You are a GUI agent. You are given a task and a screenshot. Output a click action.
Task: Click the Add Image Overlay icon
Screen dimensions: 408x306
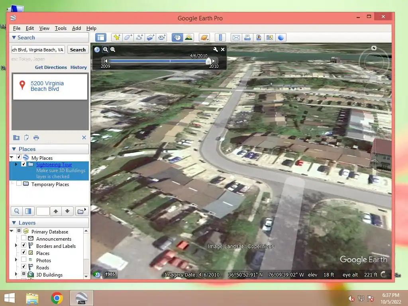coord(150,38)
